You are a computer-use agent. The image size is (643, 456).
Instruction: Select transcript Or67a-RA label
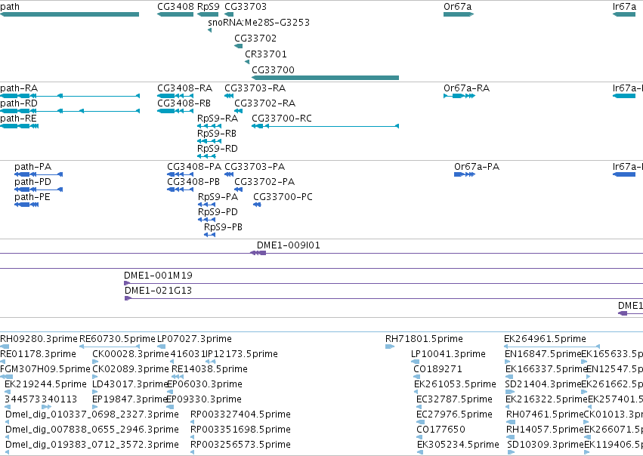(x=467, y=88)
